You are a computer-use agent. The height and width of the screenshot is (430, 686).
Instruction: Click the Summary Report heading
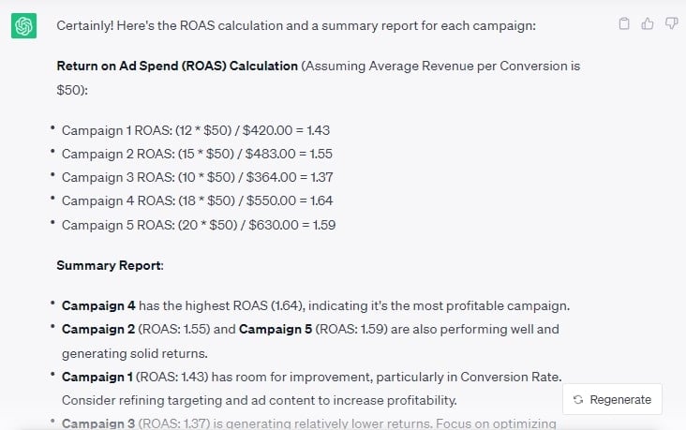[109, 265]
